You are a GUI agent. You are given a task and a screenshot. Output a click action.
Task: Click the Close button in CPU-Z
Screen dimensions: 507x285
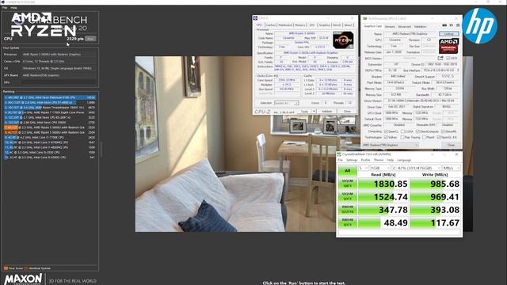[347, 111]
